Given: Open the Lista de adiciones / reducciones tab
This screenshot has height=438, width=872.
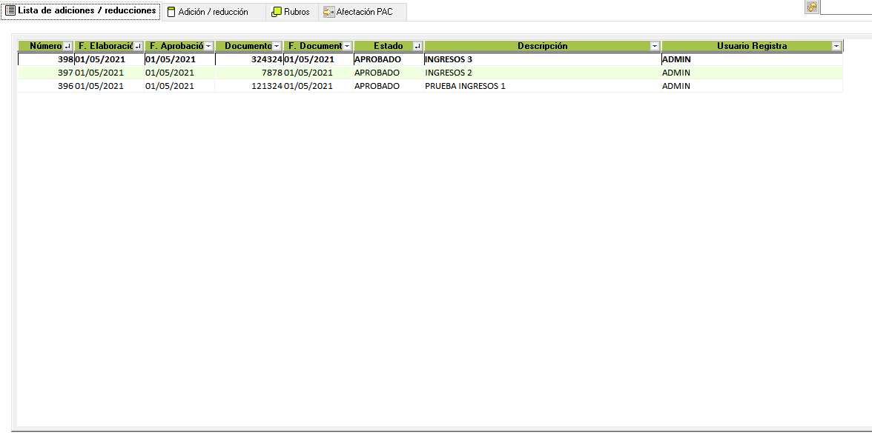Looking at the screenshot, I should click(x=81, y=11).
